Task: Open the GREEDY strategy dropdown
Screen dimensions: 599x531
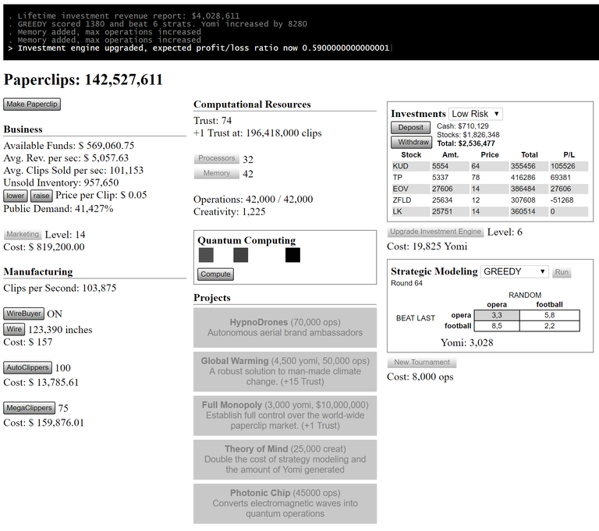Action: point(514,271)
